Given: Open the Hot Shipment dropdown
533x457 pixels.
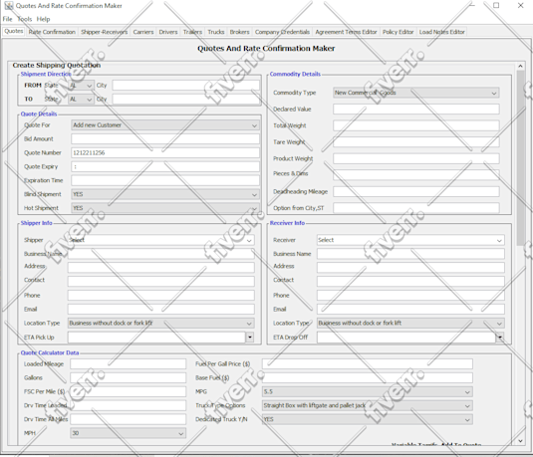Looking at the screenshot, I should tap(165, 208).
